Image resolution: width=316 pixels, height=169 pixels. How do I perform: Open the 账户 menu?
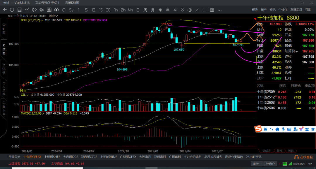(x=263, y=10)
